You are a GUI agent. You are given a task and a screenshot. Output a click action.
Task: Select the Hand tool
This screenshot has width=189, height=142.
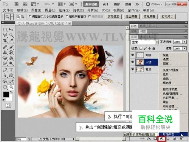point(5,87)
